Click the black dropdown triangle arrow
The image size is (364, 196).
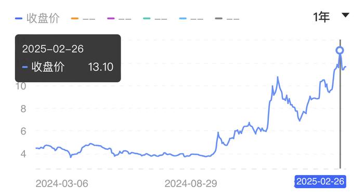pos(345,15)
